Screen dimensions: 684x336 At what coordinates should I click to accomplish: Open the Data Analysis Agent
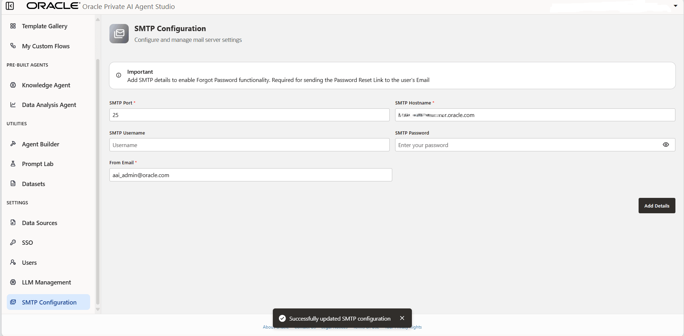(x=49, y=104)
